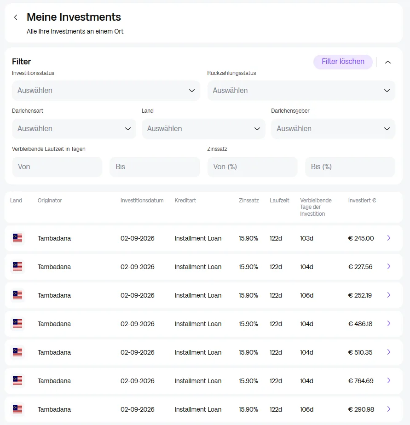The image size is (410, 425).
Task: Expand the Darlehensart dropdown
Action: pyautogui.click(x=74, y=129)
